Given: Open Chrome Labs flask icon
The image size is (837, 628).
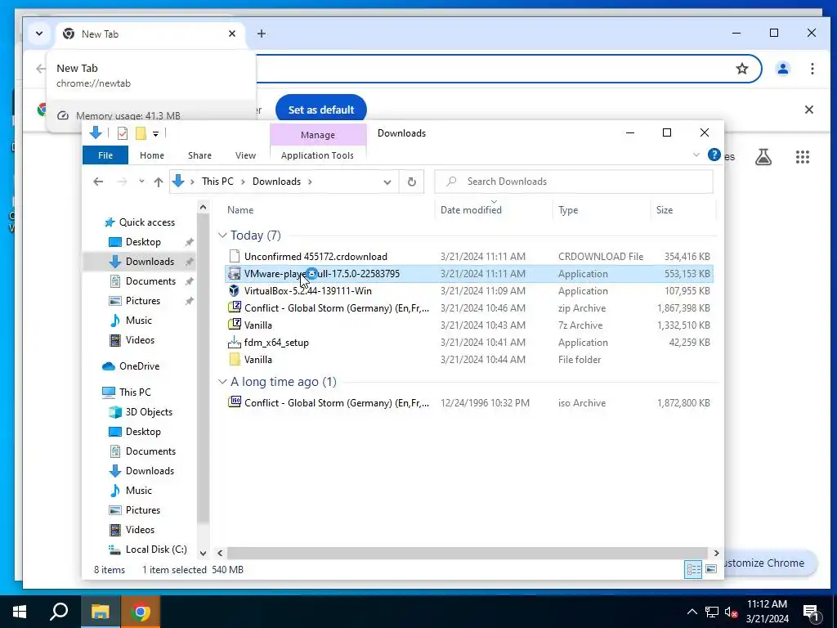Looking at the screenshot, I should 763,157.
